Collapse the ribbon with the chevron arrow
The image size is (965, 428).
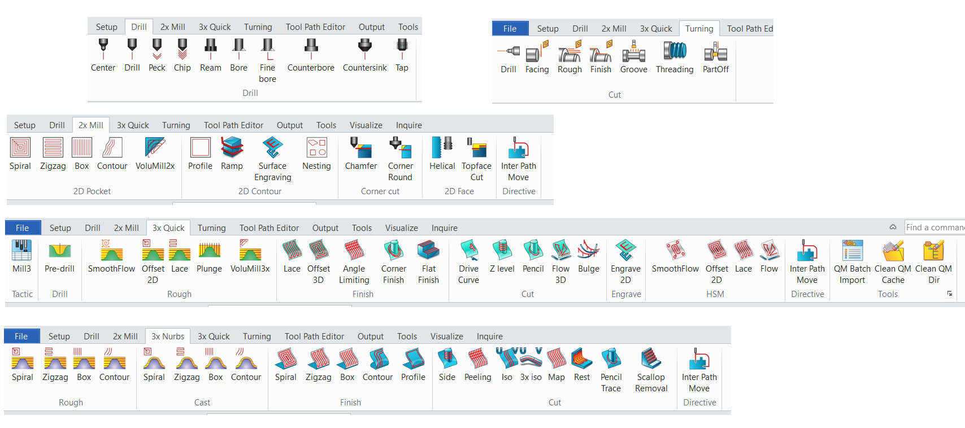tap(893, 227)
